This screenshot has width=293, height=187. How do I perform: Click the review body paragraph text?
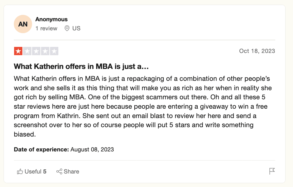[x=143, y=106]
